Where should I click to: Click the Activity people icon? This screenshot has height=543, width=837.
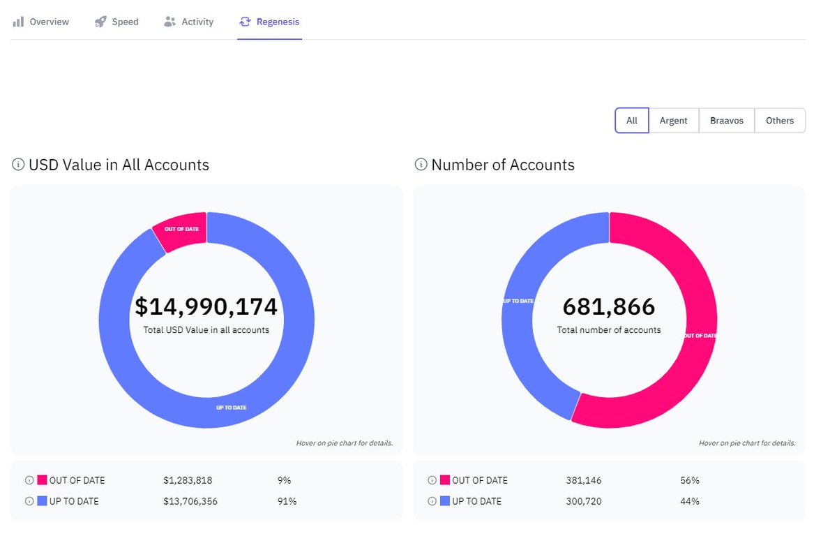click(169, 22)
